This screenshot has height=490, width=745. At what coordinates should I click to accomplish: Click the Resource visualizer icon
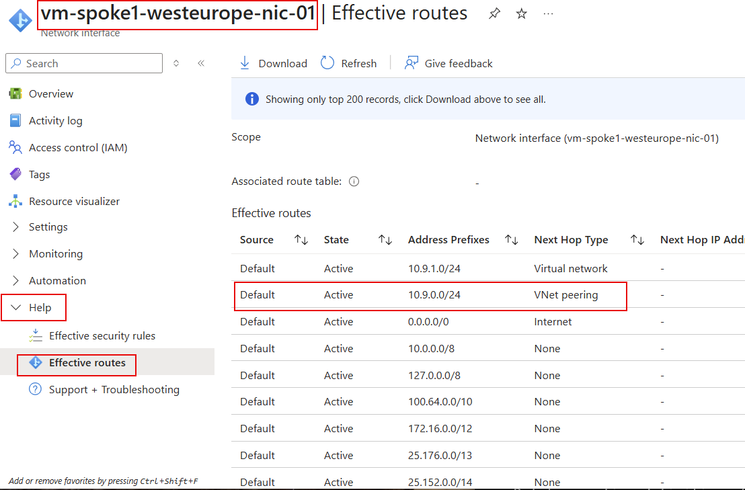pyautogui.click(x=18, y=201)
